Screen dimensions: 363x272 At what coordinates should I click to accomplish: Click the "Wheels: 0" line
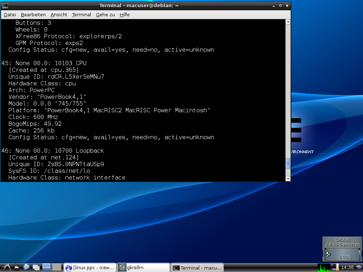click(32, 29)
